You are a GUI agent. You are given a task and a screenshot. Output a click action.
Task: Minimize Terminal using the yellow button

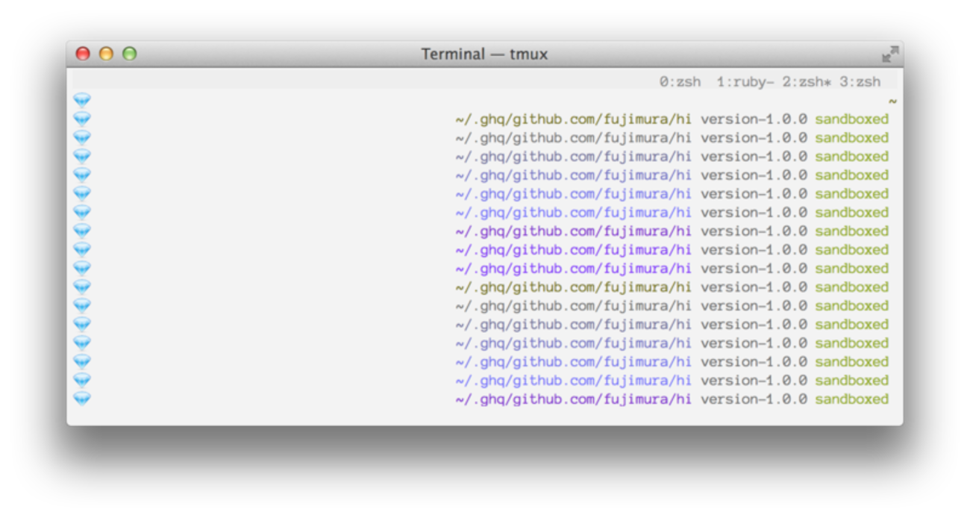click(x=106, y=54)
